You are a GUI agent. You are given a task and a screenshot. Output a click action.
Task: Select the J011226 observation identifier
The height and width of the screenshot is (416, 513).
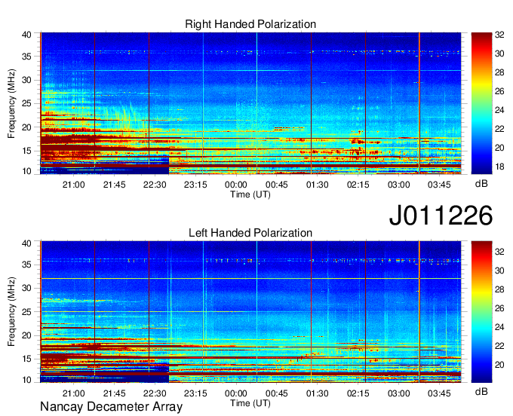point(441,215)
